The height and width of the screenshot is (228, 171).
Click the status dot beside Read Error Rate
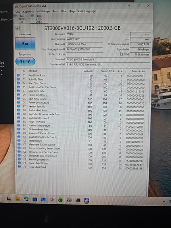[18, 75]
